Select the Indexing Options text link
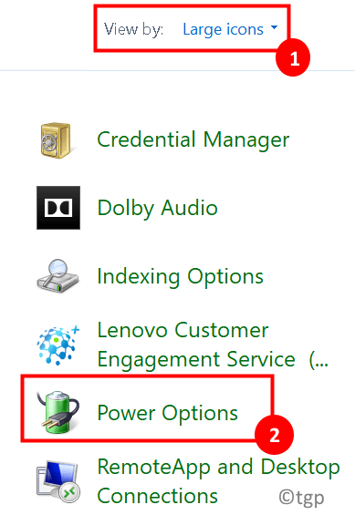 click(181, 276)
